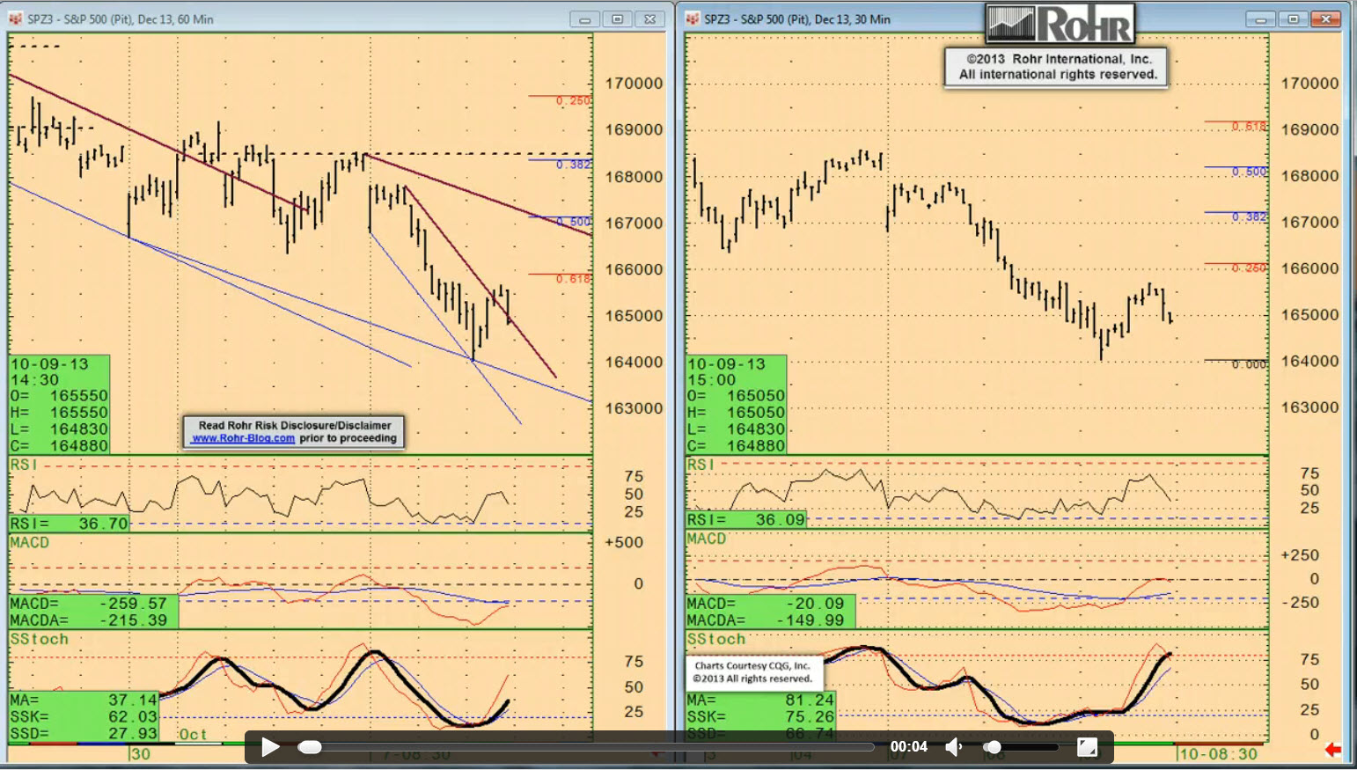The image size is (1357, 770).
Task: Select the MACD label in 30 Min chart
Action: click(x=706, y=539)
